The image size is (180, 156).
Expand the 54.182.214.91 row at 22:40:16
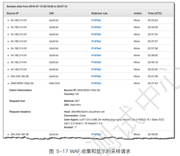[8, 63]
